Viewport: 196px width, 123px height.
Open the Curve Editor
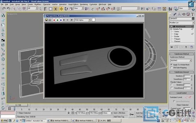point(159,9)
